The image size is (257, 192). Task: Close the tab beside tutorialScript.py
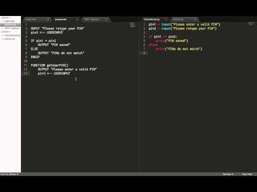tap(195, 19)
